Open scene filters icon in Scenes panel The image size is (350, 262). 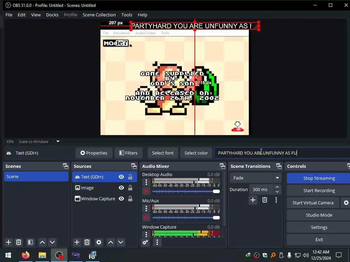pyautogui.click(x=30, y=242)
